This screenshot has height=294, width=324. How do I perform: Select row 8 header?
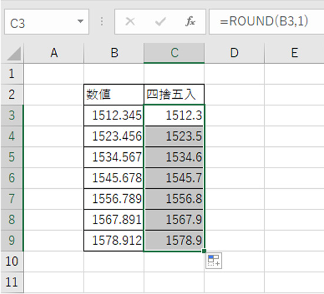[12, 219]
